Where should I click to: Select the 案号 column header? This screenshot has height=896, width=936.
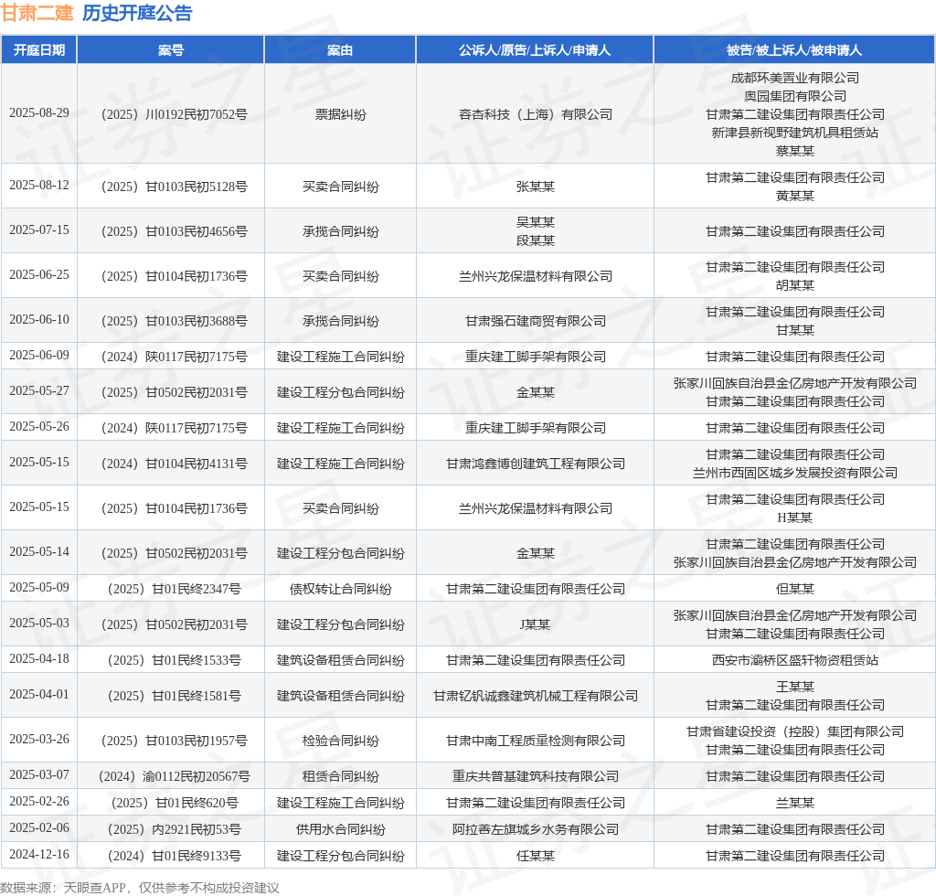pos(171,50)
